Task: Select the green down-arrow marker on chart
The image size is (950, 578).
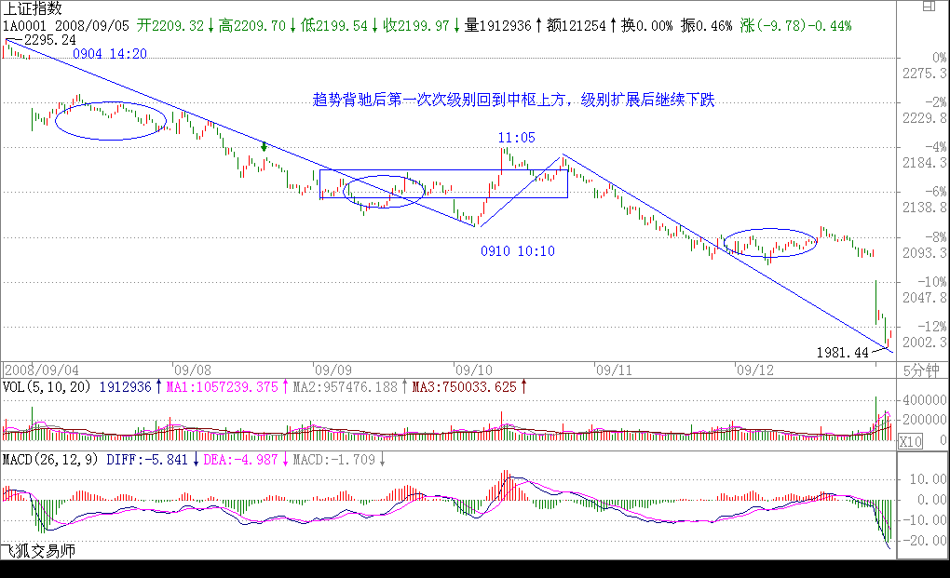Action: click(x=265, y=146)
